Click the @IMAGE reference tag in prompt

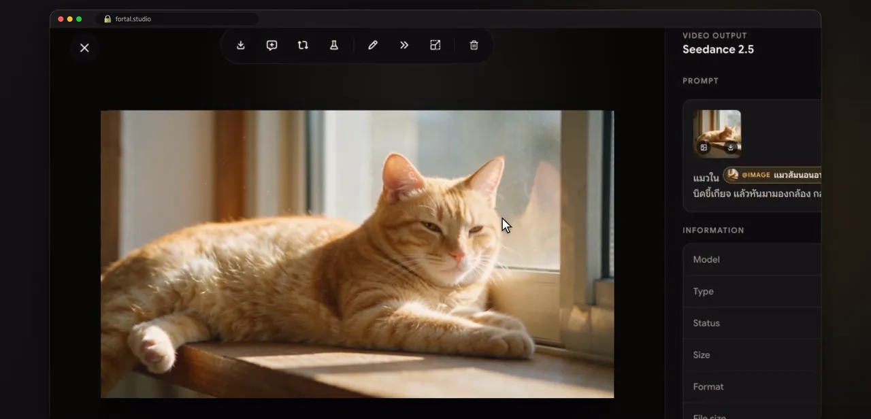click(x=772, y=175)
